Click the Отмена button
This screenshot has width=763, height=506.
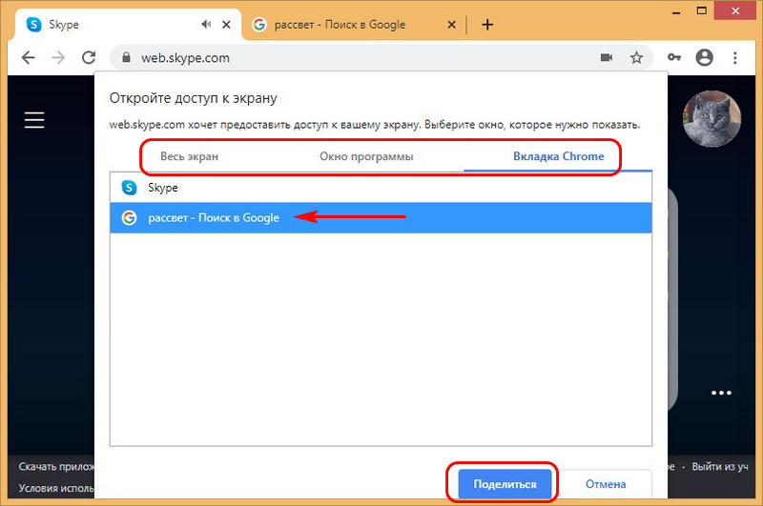click(606, 484)
